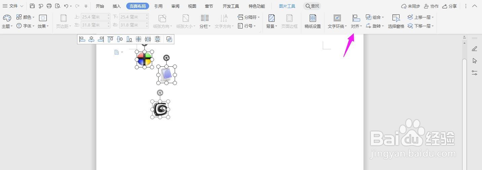Screen dimensions: 482x170
Task: Open the 主题 (Theme) palette icon
Action: (7, 18)
